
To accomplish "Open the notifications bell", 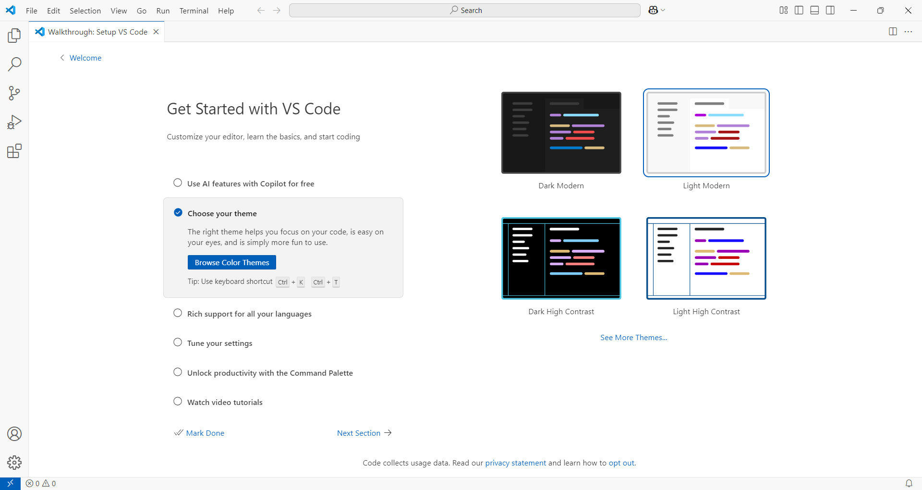I will pyautogui.click(x=909, y=483).
